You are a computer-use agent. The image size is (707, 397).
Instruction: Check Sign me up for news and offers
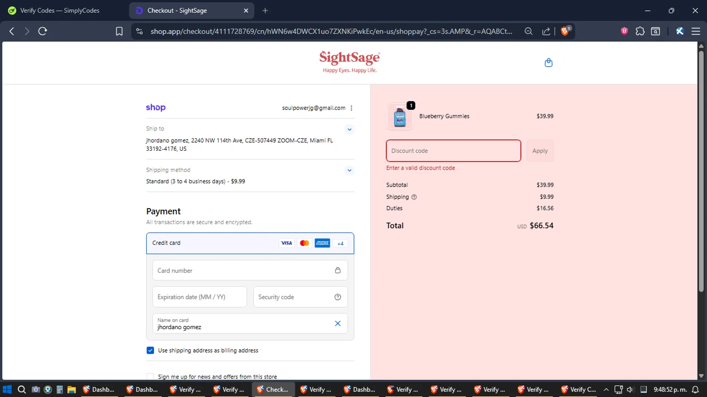click(x=150, y=376)
